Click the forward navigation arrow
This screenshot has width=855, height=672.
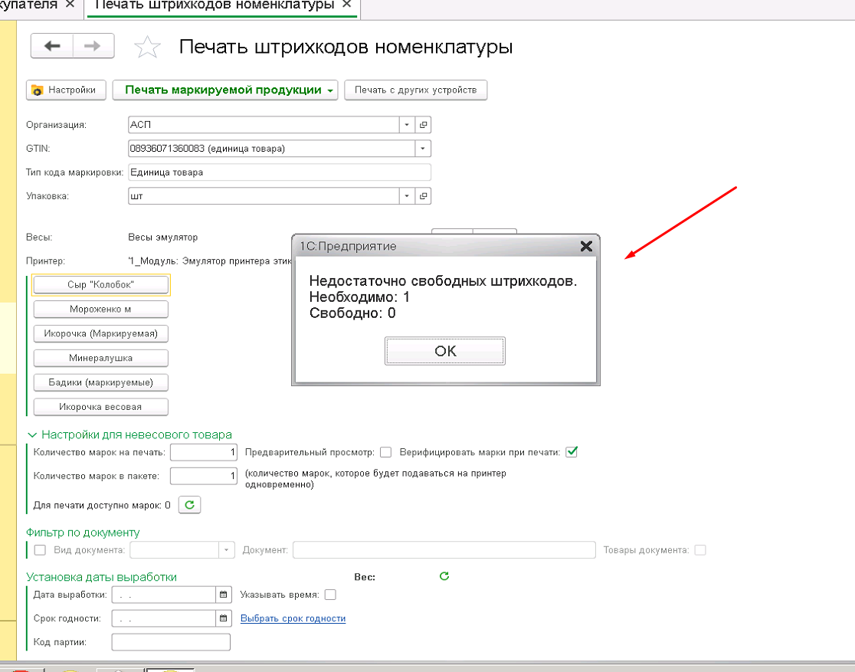coord(93,47)
